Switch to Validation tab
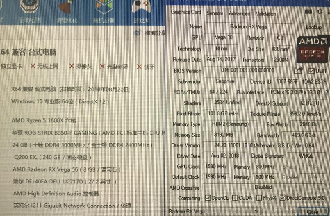Screen dimensions: 330x216 (x=266, y=14)
